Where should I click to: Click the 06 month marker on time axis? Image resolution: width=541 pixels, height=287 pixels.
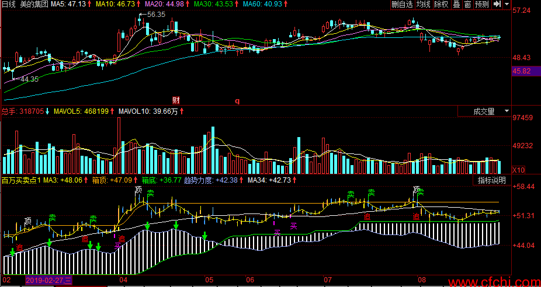click(250, 280)
